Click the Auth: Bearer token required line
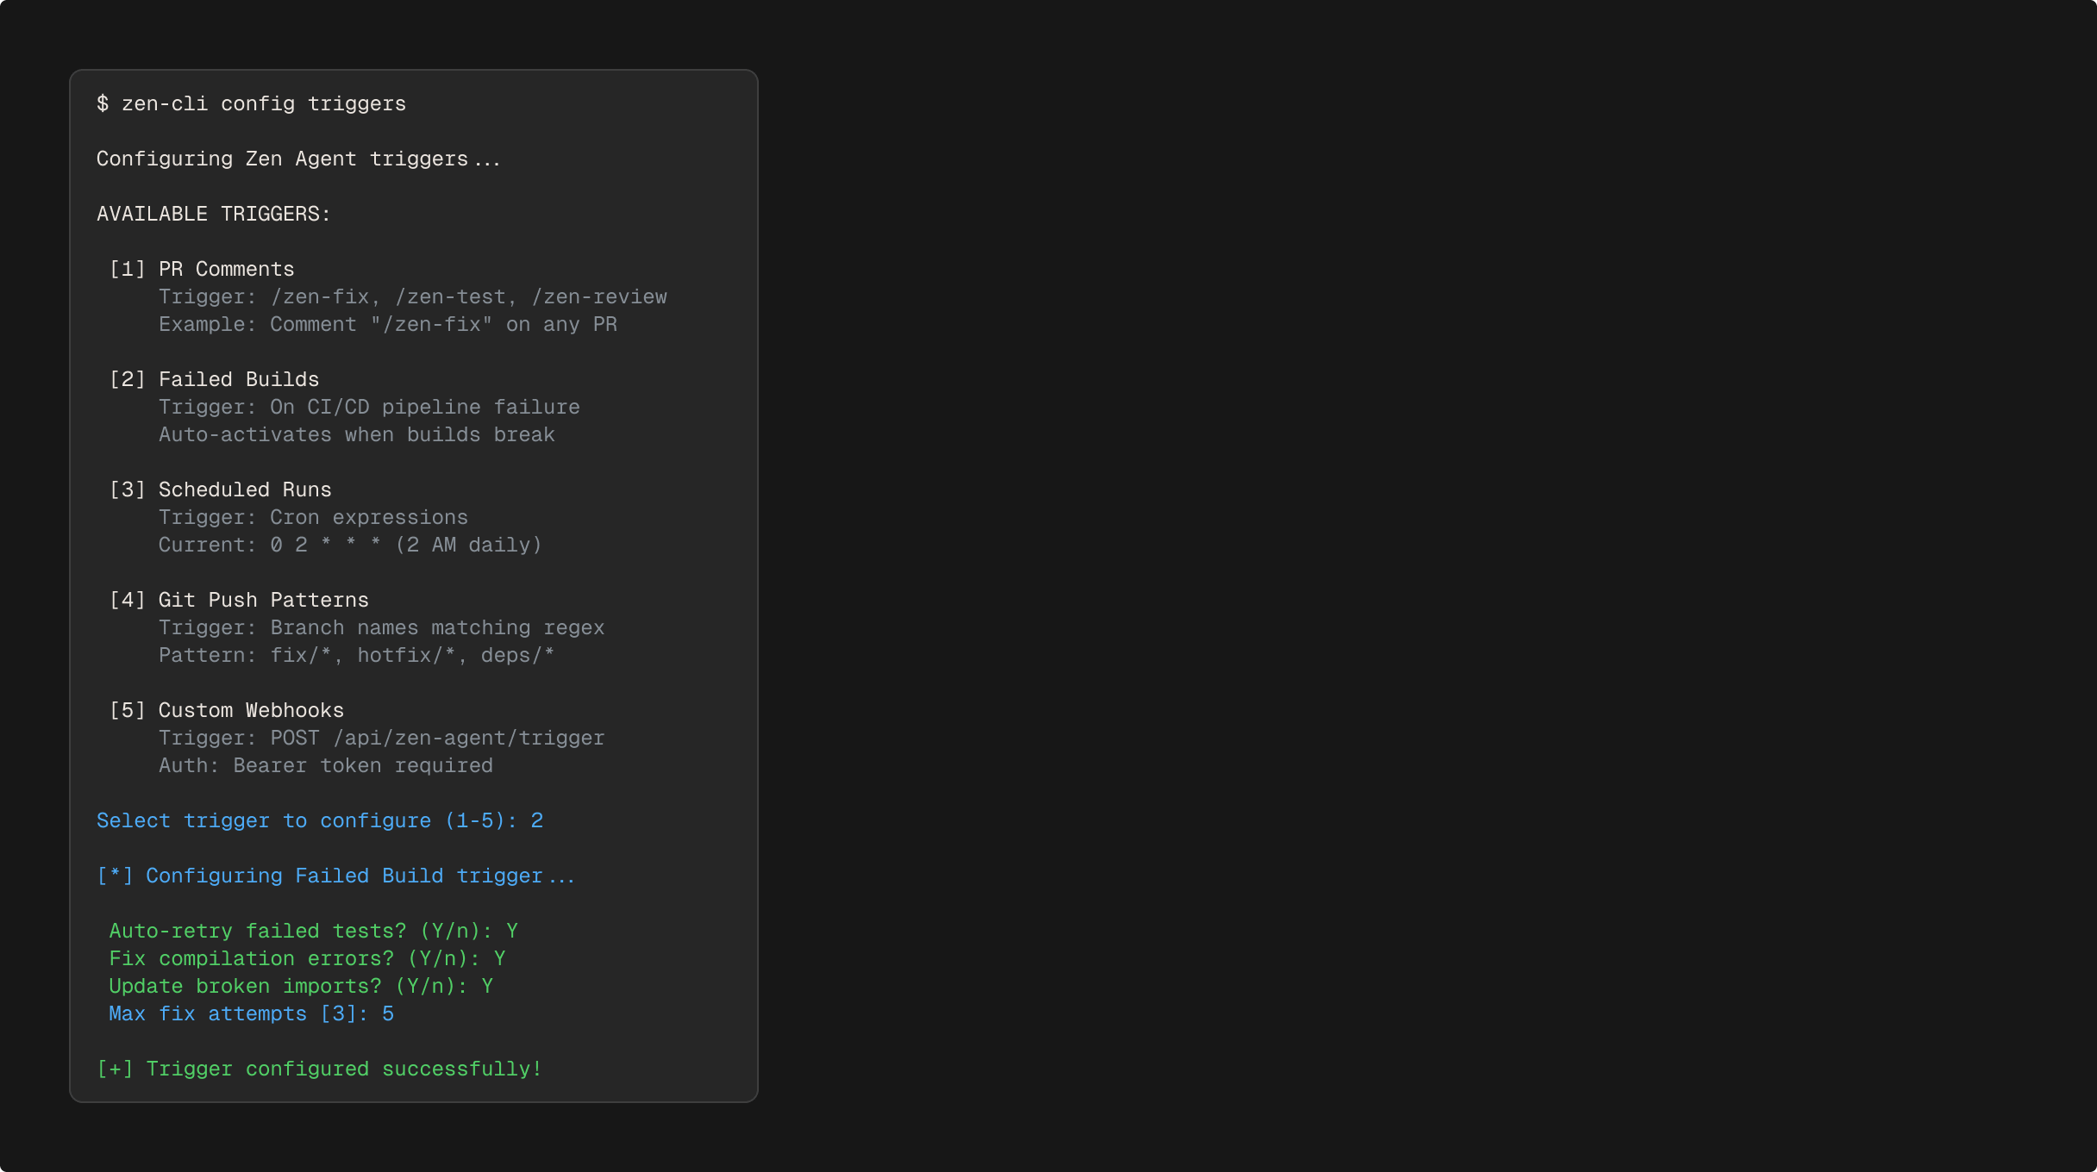 [x=325, y=765]
